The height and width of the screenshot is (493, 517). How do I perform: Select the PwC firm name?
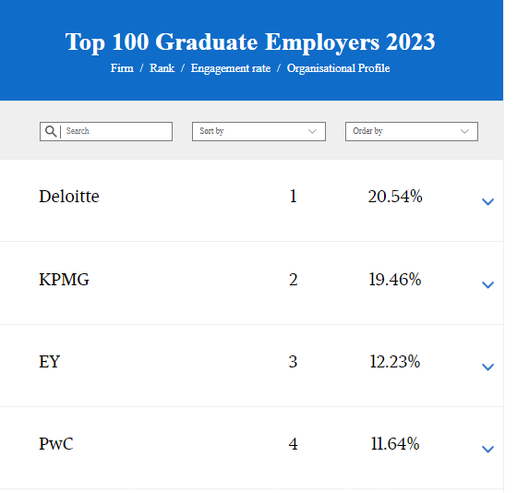click(56, 443)
